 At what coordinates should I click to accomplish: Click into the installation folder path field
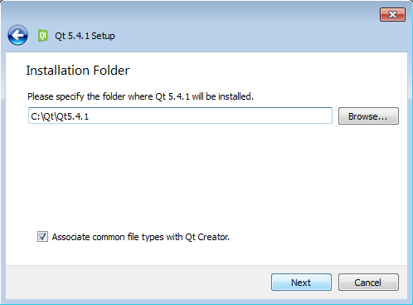(x=180, y=116)
